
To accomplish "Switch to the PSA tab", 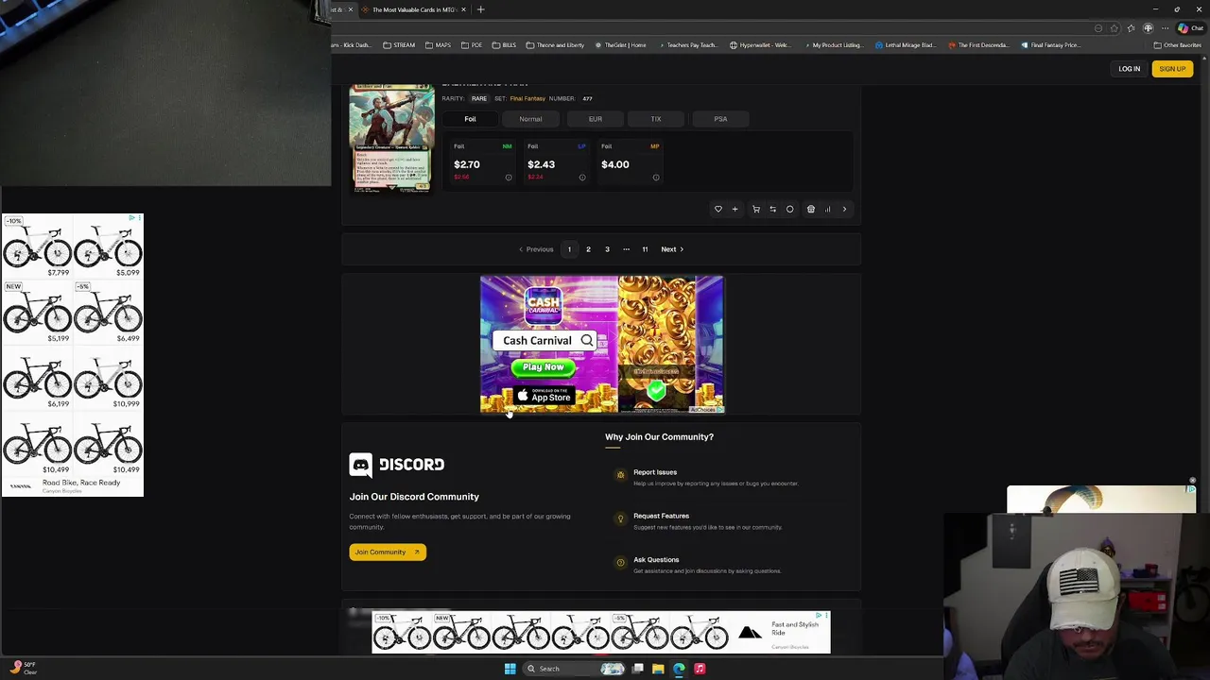I will 720,119.
